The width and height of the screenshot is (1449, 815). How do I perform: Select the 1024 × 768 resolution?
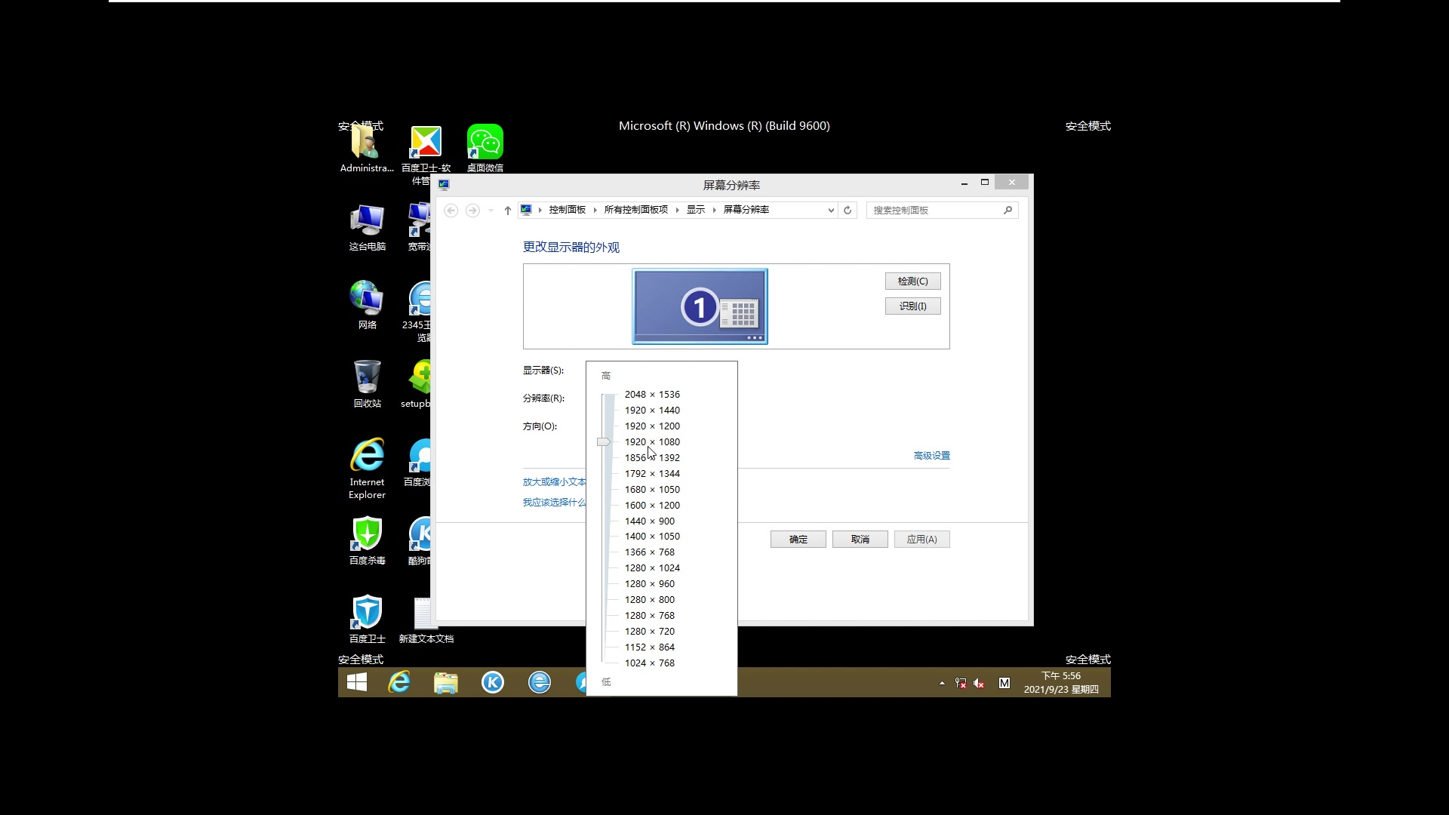pyautogui.click(x=651, y=663)
